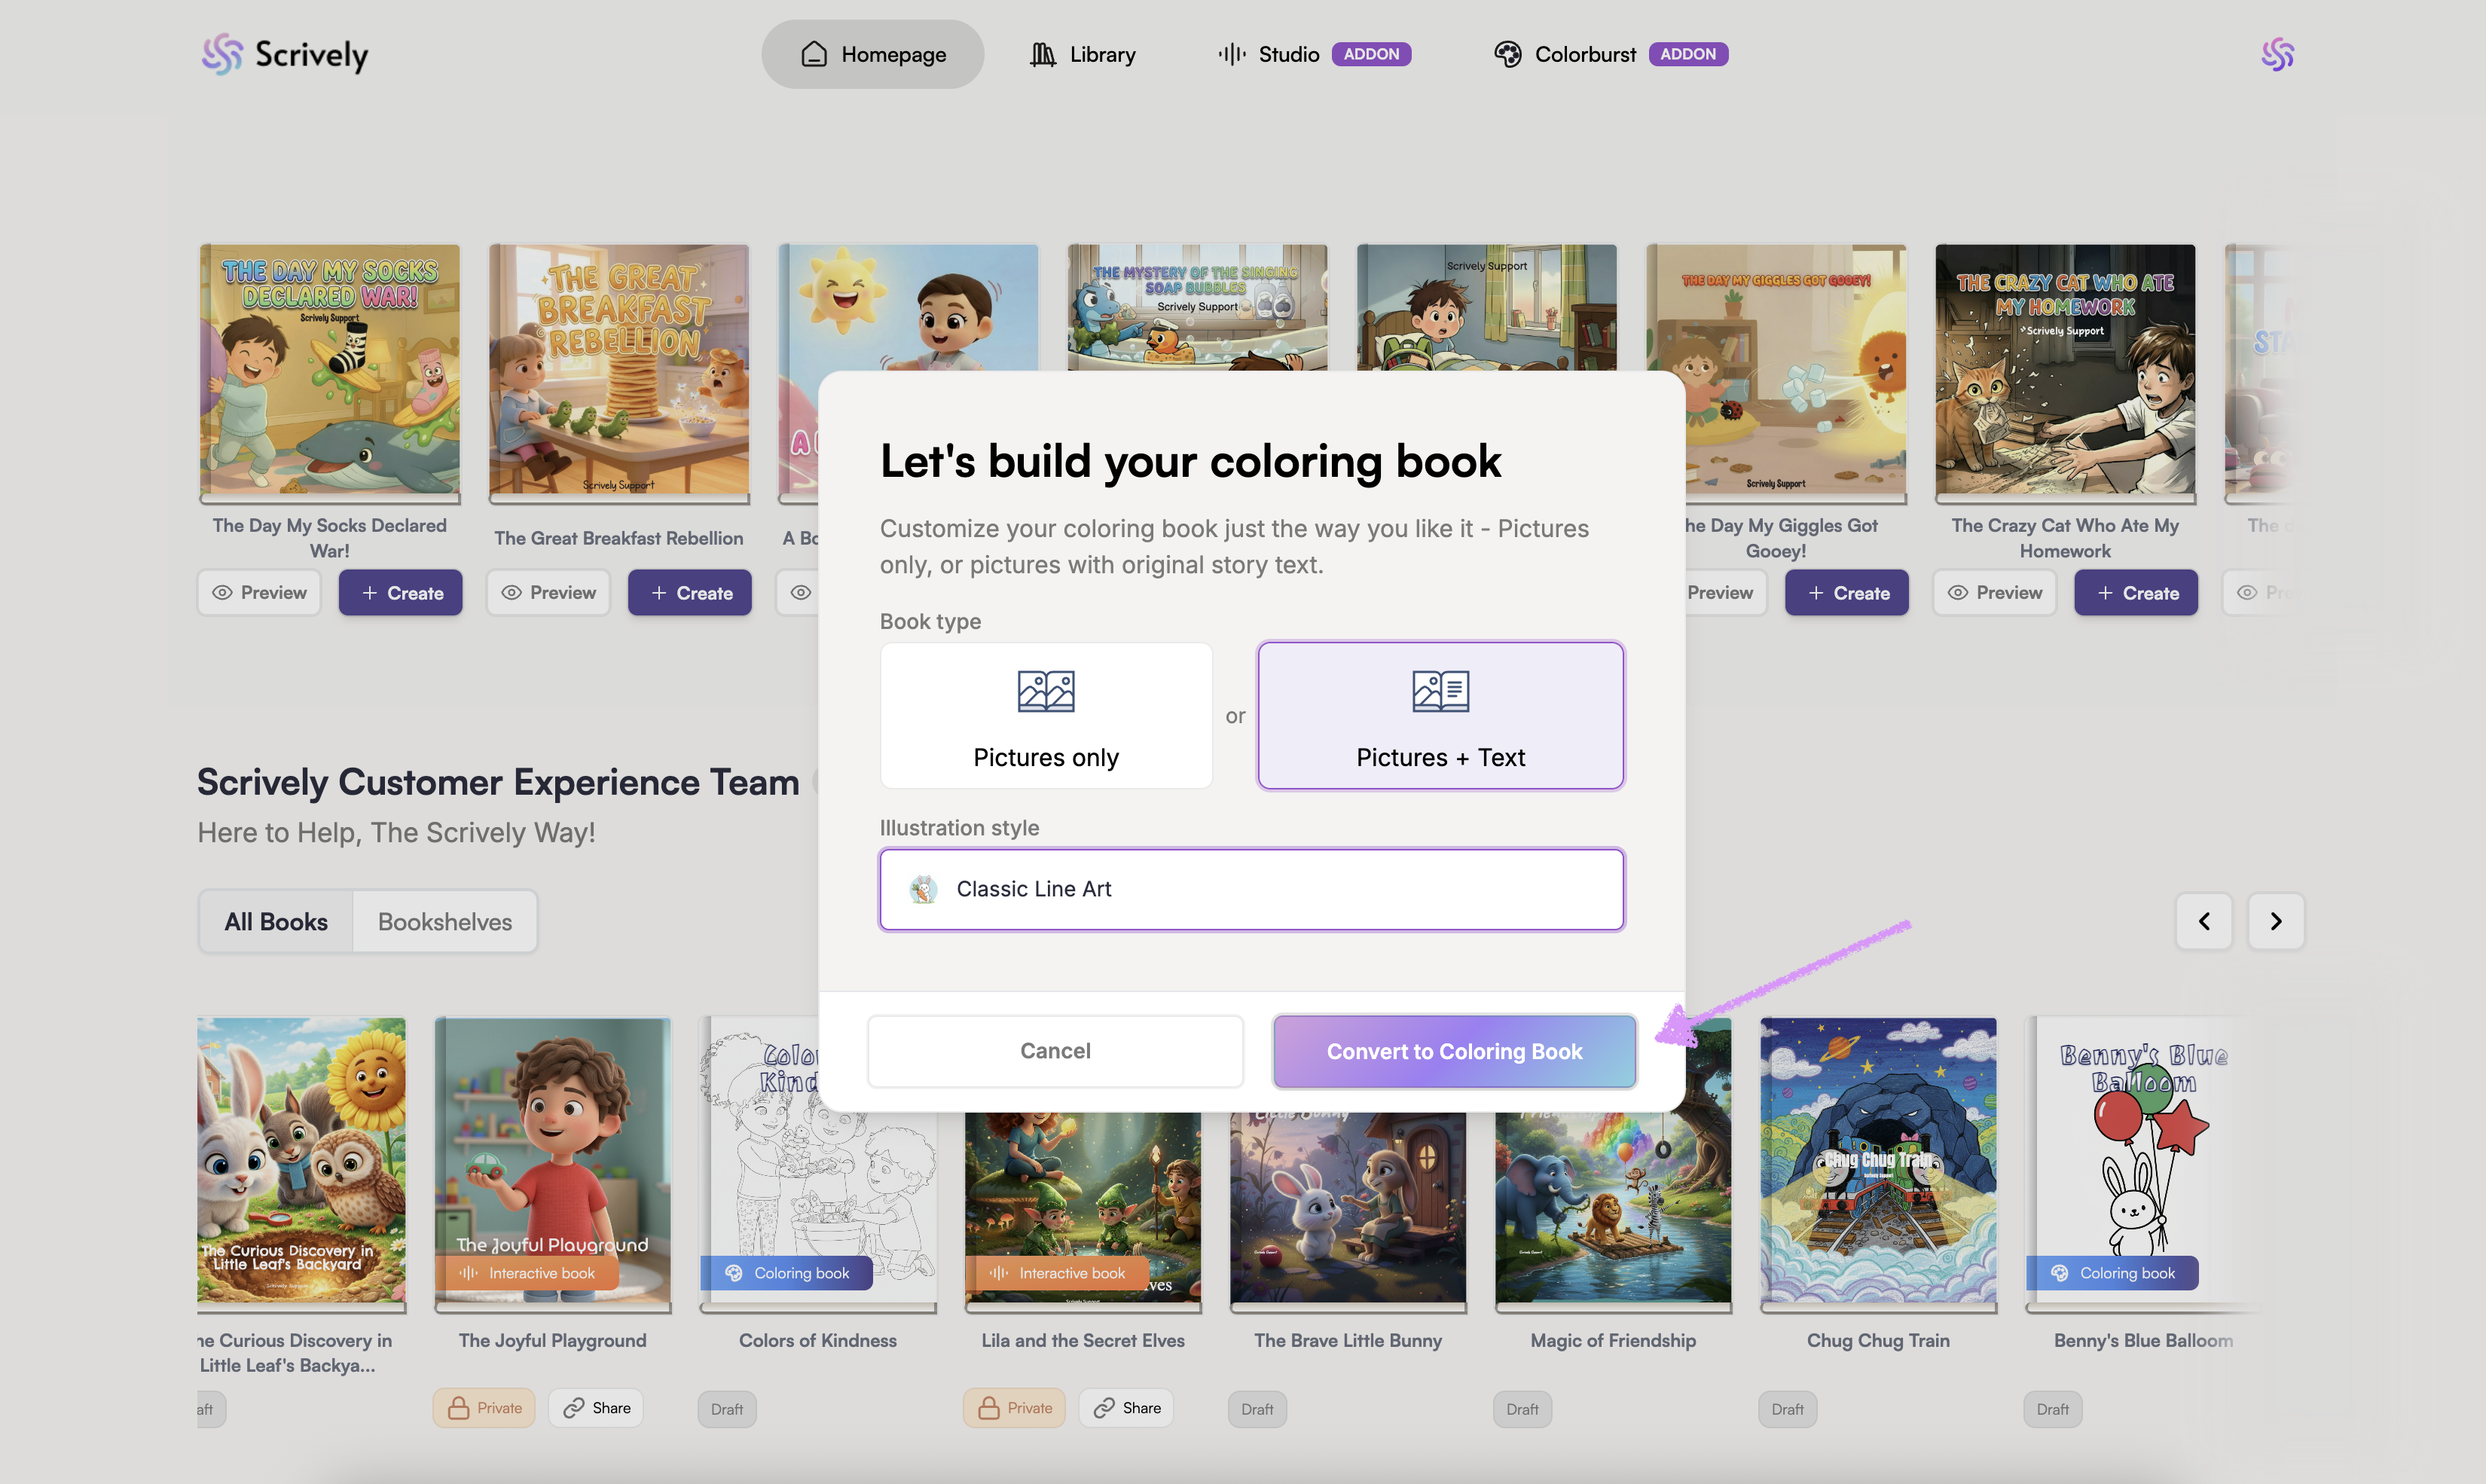Viewport: 2486px width, 1484px height.
Task: Open the Classic Line Art style dropdown
Action: click(x=1251, y=889)
